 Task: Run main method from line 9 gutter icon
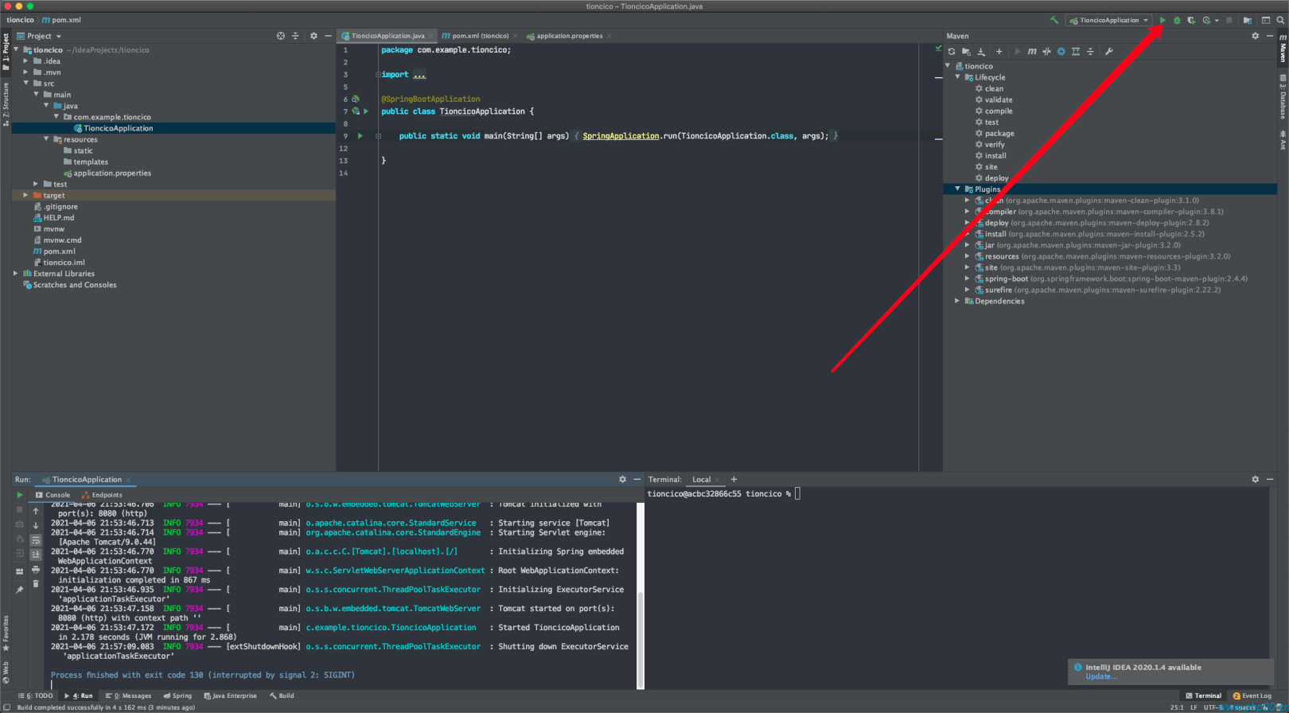click(x=360, y=136)
